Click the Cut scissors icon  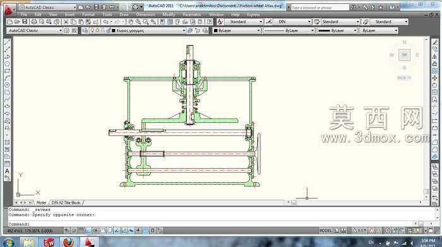(x=66, y=21)
